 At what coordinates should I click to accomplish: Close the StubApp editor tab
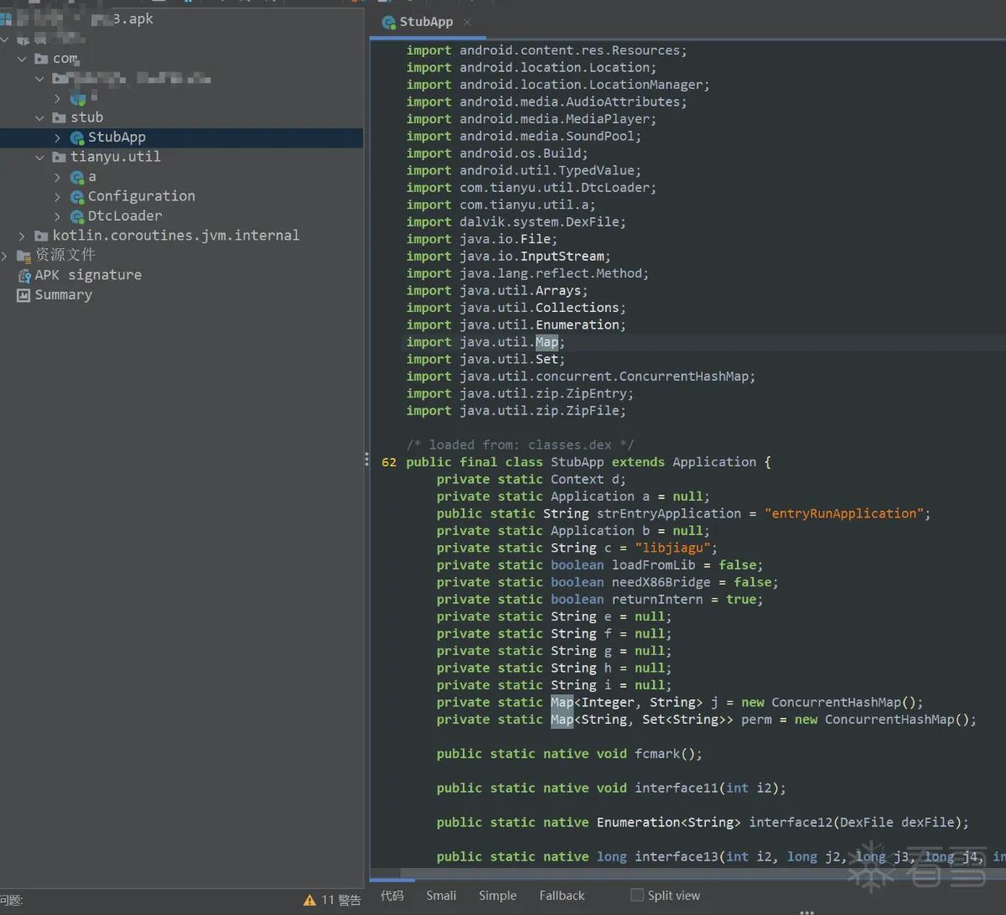467,22
